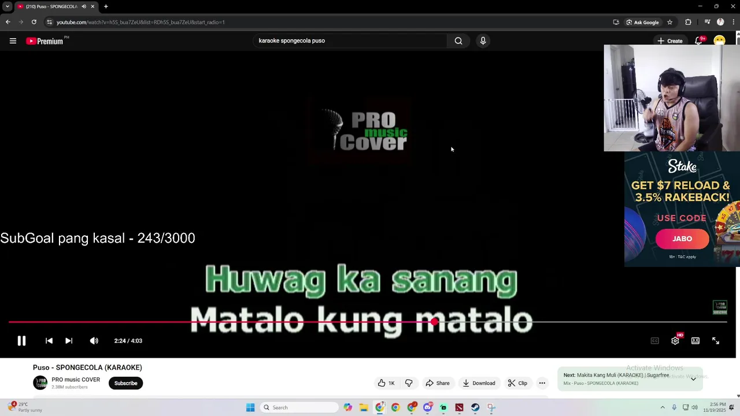Open the YouTube hamburger guide menu
The height and width of the screenshot is (416, 740).
coord(13,41)
